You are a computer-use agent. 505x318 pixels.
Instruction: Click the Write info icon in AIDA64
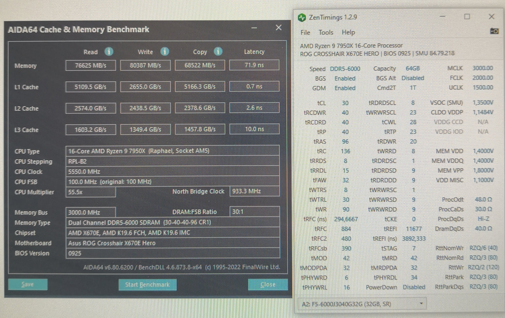165,52
